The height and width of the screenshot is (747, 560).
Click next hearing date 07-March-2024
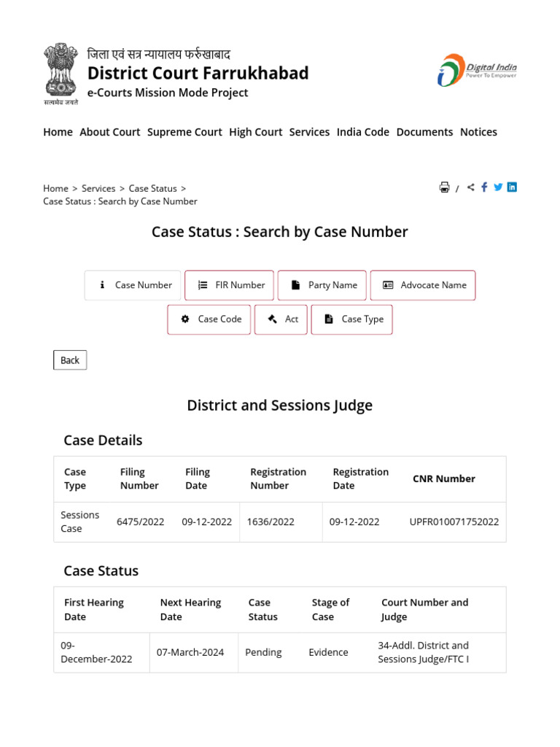pyautogui.click(x=190, y=653)
